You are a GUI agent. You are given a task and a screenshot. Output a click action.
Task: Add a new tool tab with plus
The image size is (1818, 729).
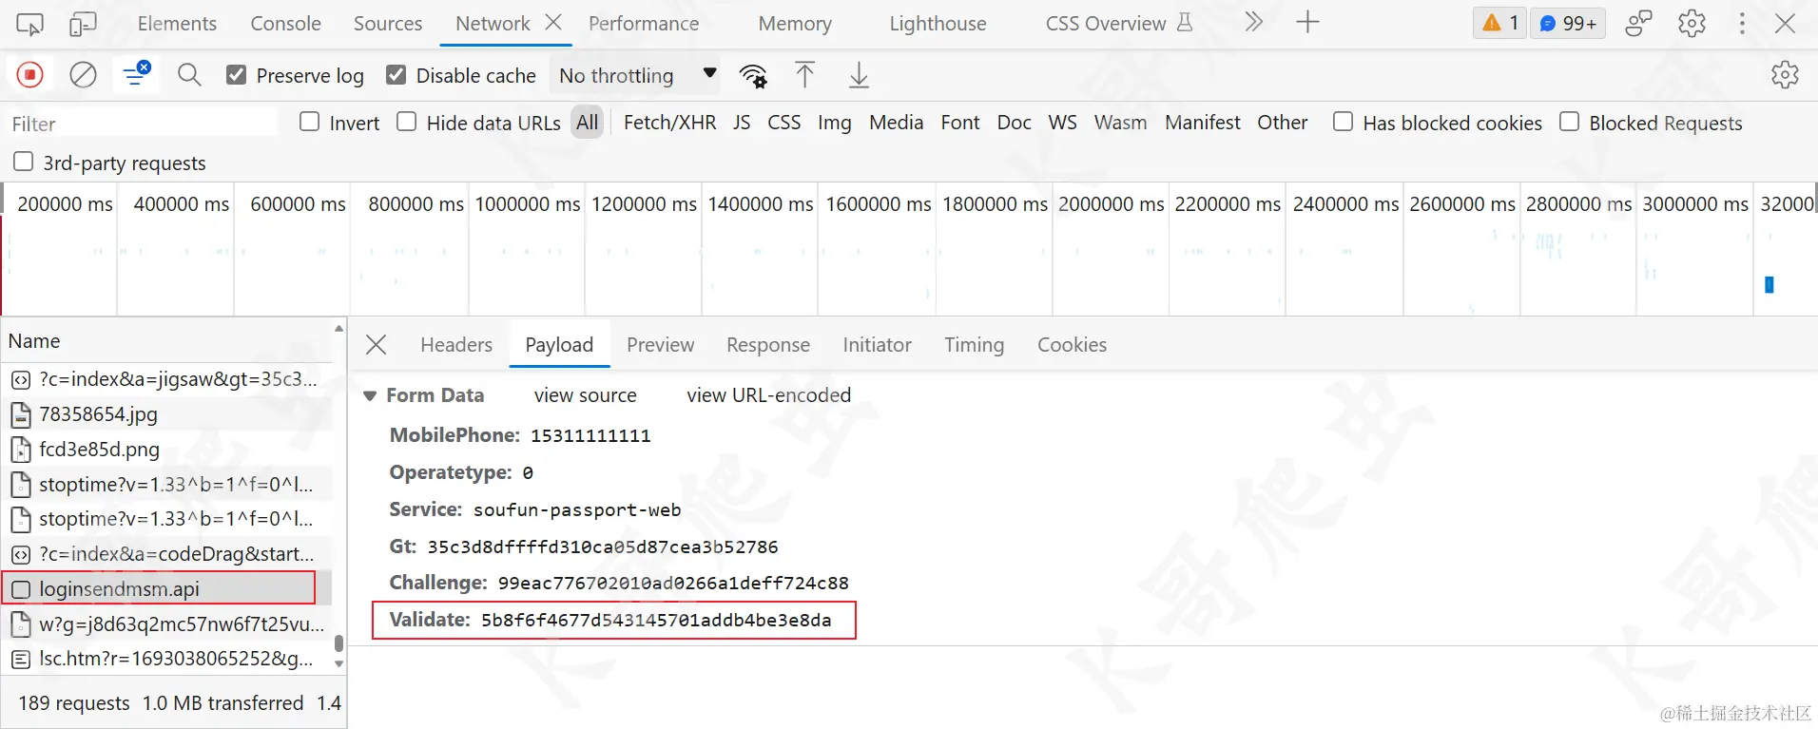coord(1307,22)
